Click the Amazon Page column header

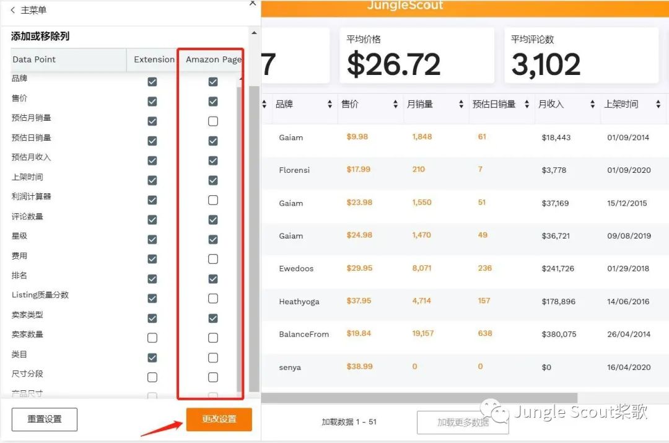click(213, 59)
